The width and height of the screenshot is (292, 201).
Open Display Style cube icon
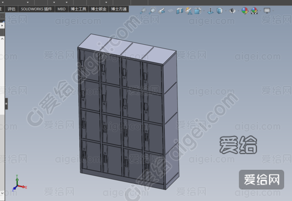220,11
